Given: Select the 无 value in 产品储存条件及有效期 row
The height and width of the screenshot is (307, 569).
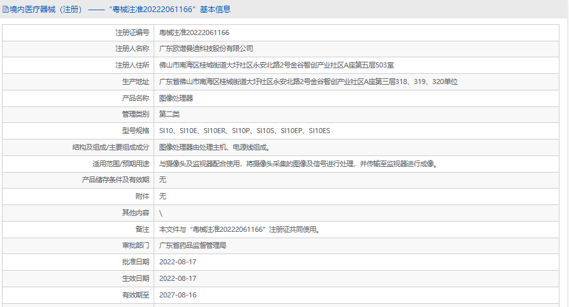Looking at the screenshot, I should (x=162, y=180).
